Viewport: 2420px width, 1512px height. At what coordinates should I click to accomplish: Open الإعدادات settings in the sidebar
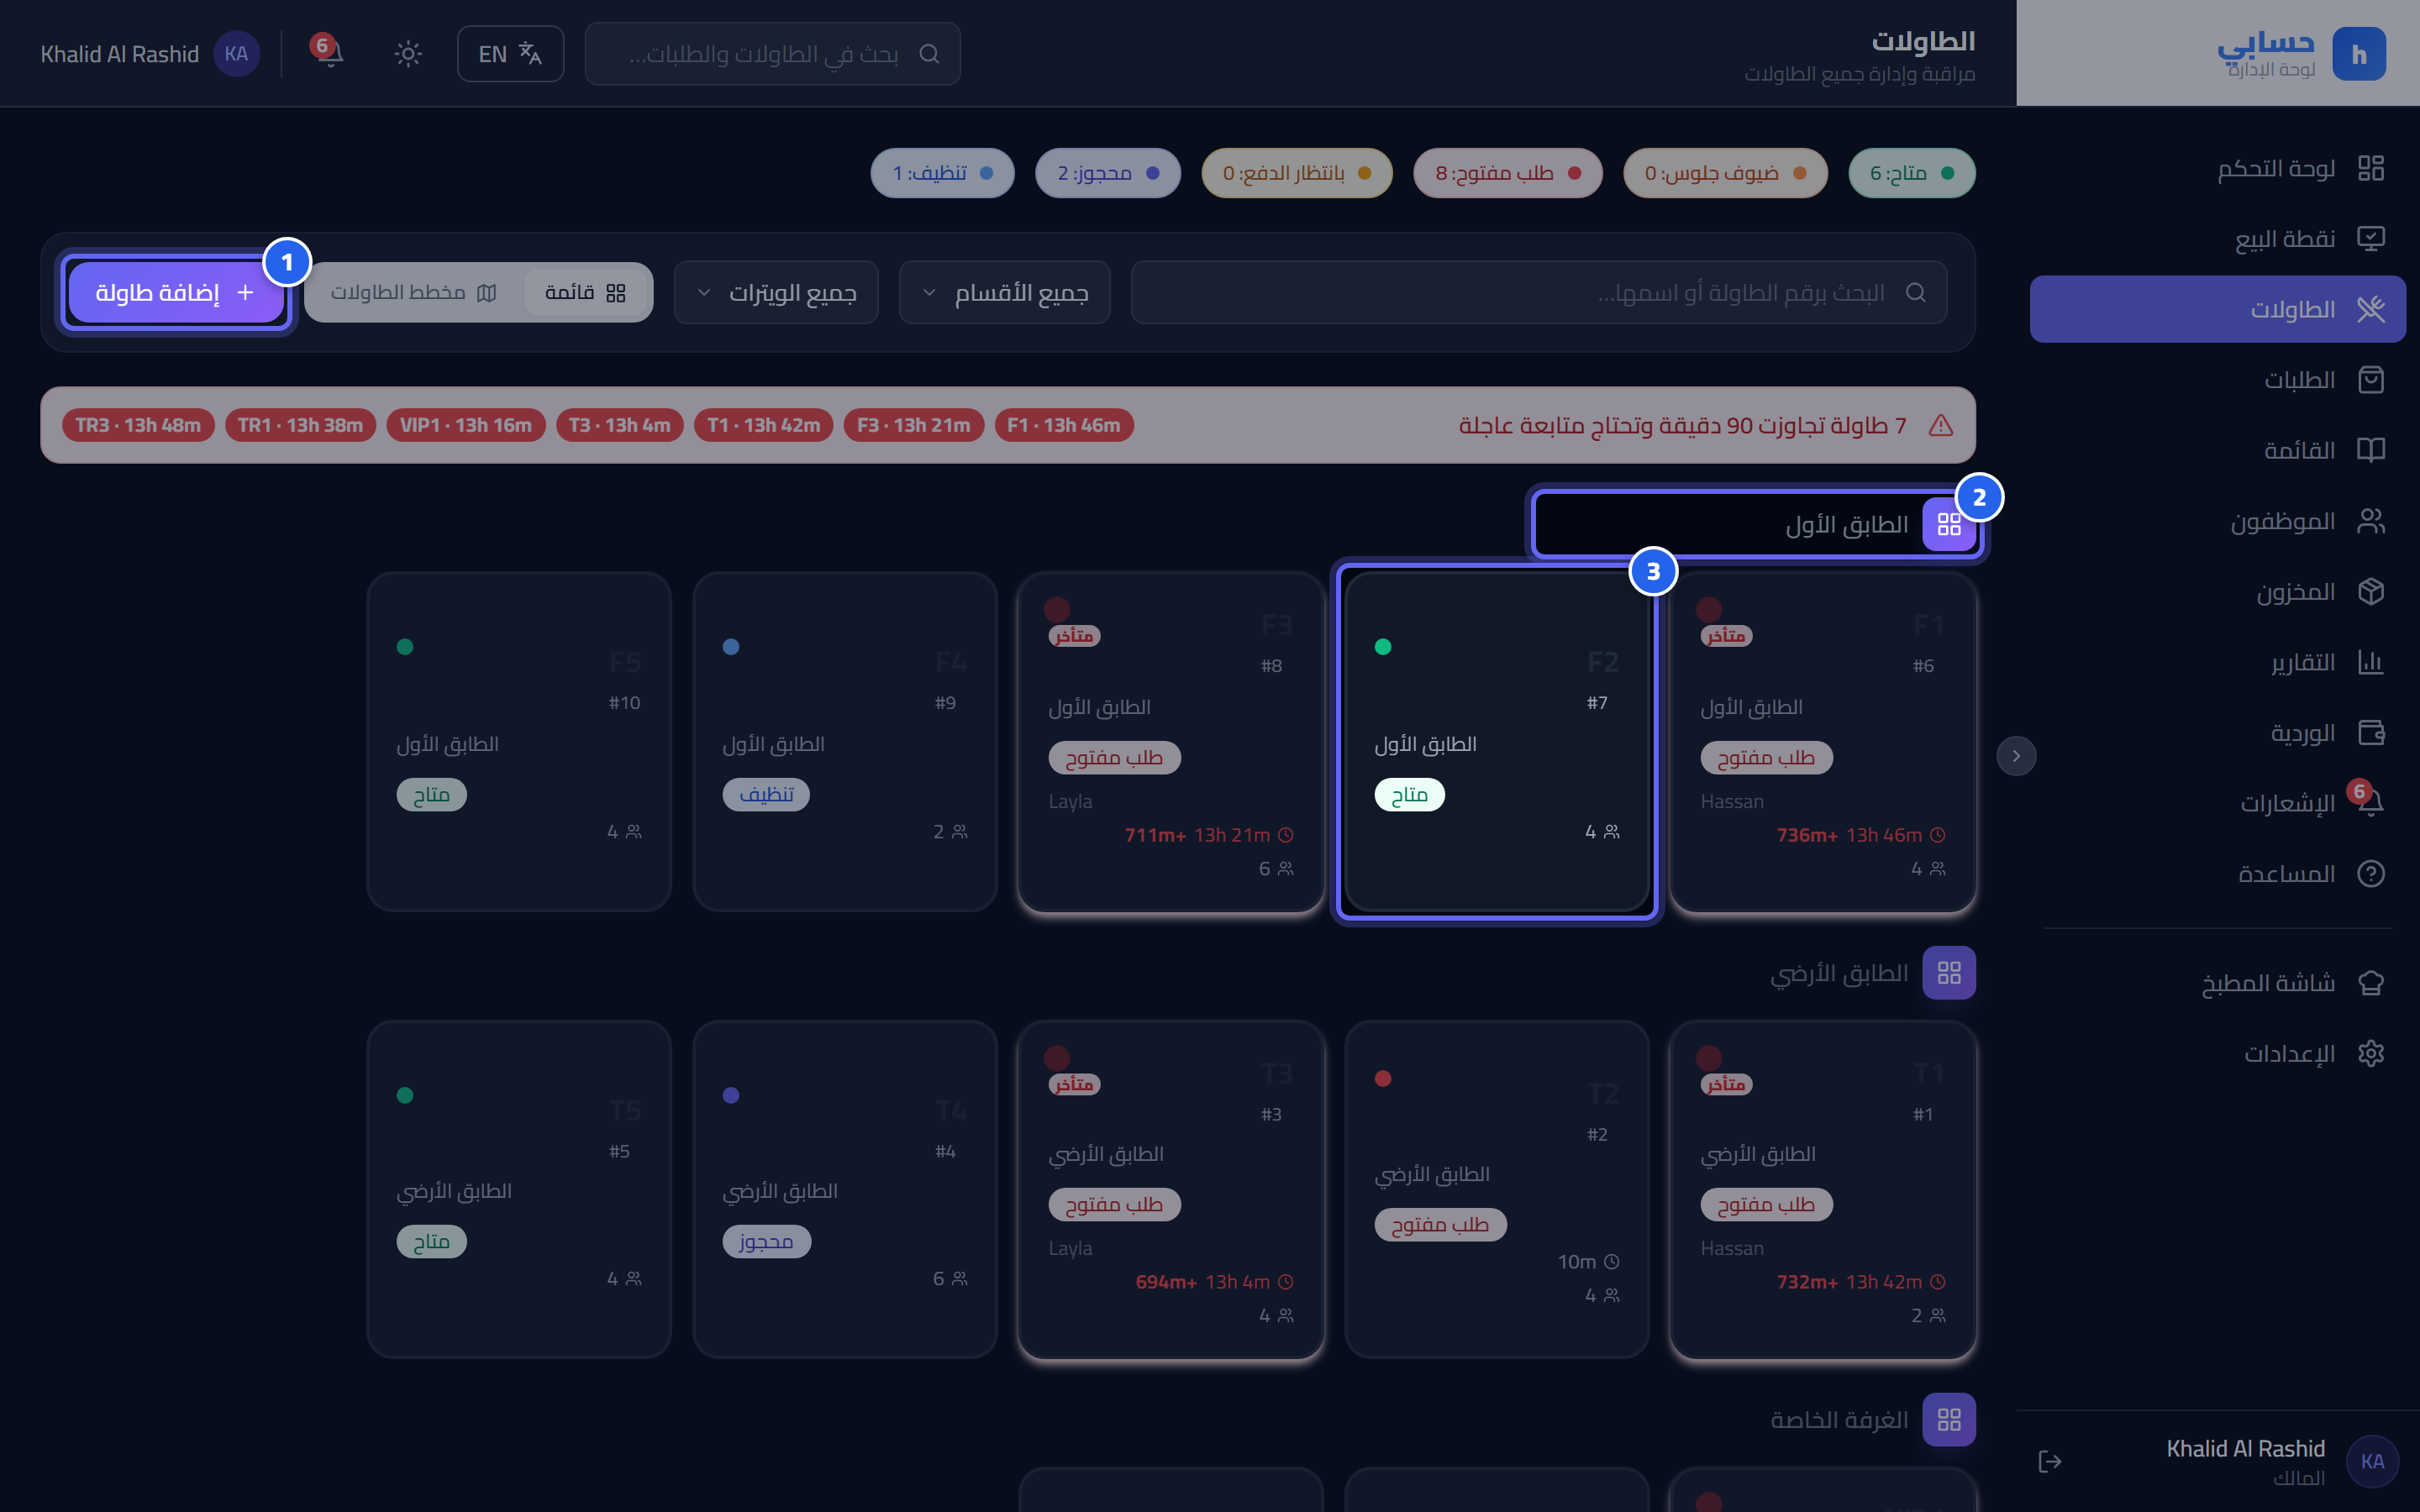(2218, 1053)
